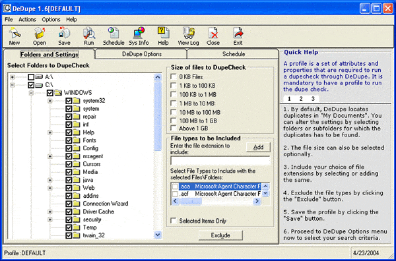The height and width of the screenshot is (261, 396).
Task: Collapse the WINDOWS folder node
Action: [x=31, y=93]
